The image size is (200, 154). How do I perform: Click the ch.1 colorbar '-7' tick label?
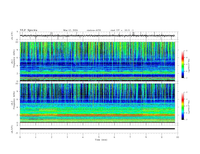(x=186, y=78)
